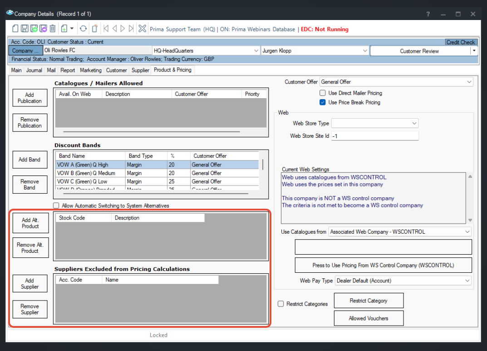Click the Attachment tag icon in toolbar
The width and height of the screenshot is (487, 351).
[x=95, y=29]
